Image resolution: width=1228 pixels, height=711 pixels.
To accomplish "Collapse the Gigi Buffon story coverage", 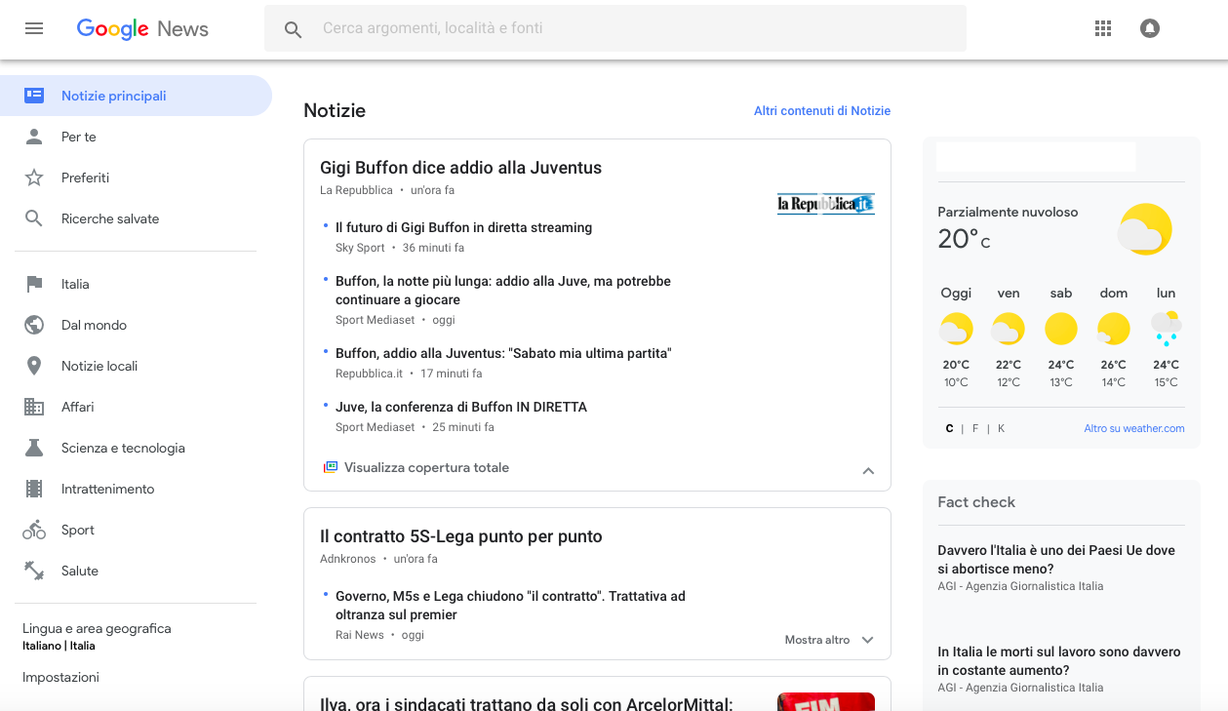I will click(868, 470).
